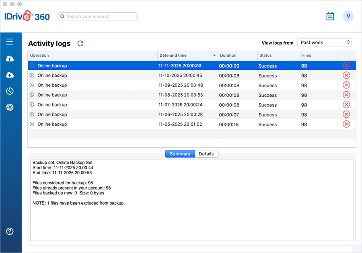362x253 pixels.
Task: Click in the Search your account field
Action: pos(101,16)
